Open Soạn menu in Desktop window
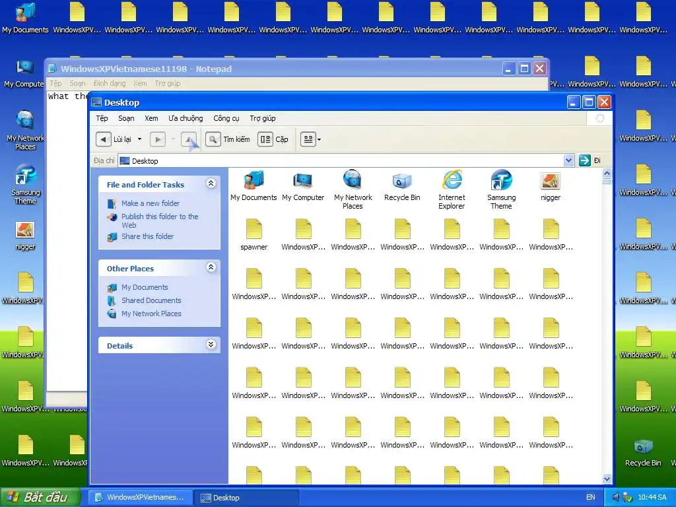This screenshot has width=676, height=507. click(126, 118)
